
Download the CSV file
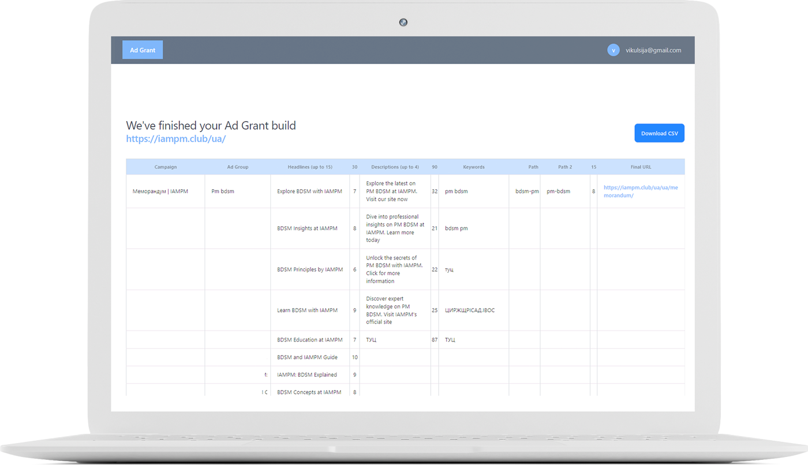pyautogui.click(x=659, y=133)
